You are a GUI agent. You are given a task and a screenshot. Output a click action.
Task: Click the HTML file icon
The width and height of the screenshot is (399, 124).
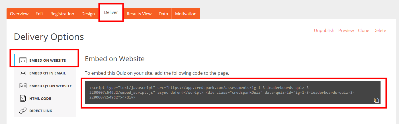23,99
